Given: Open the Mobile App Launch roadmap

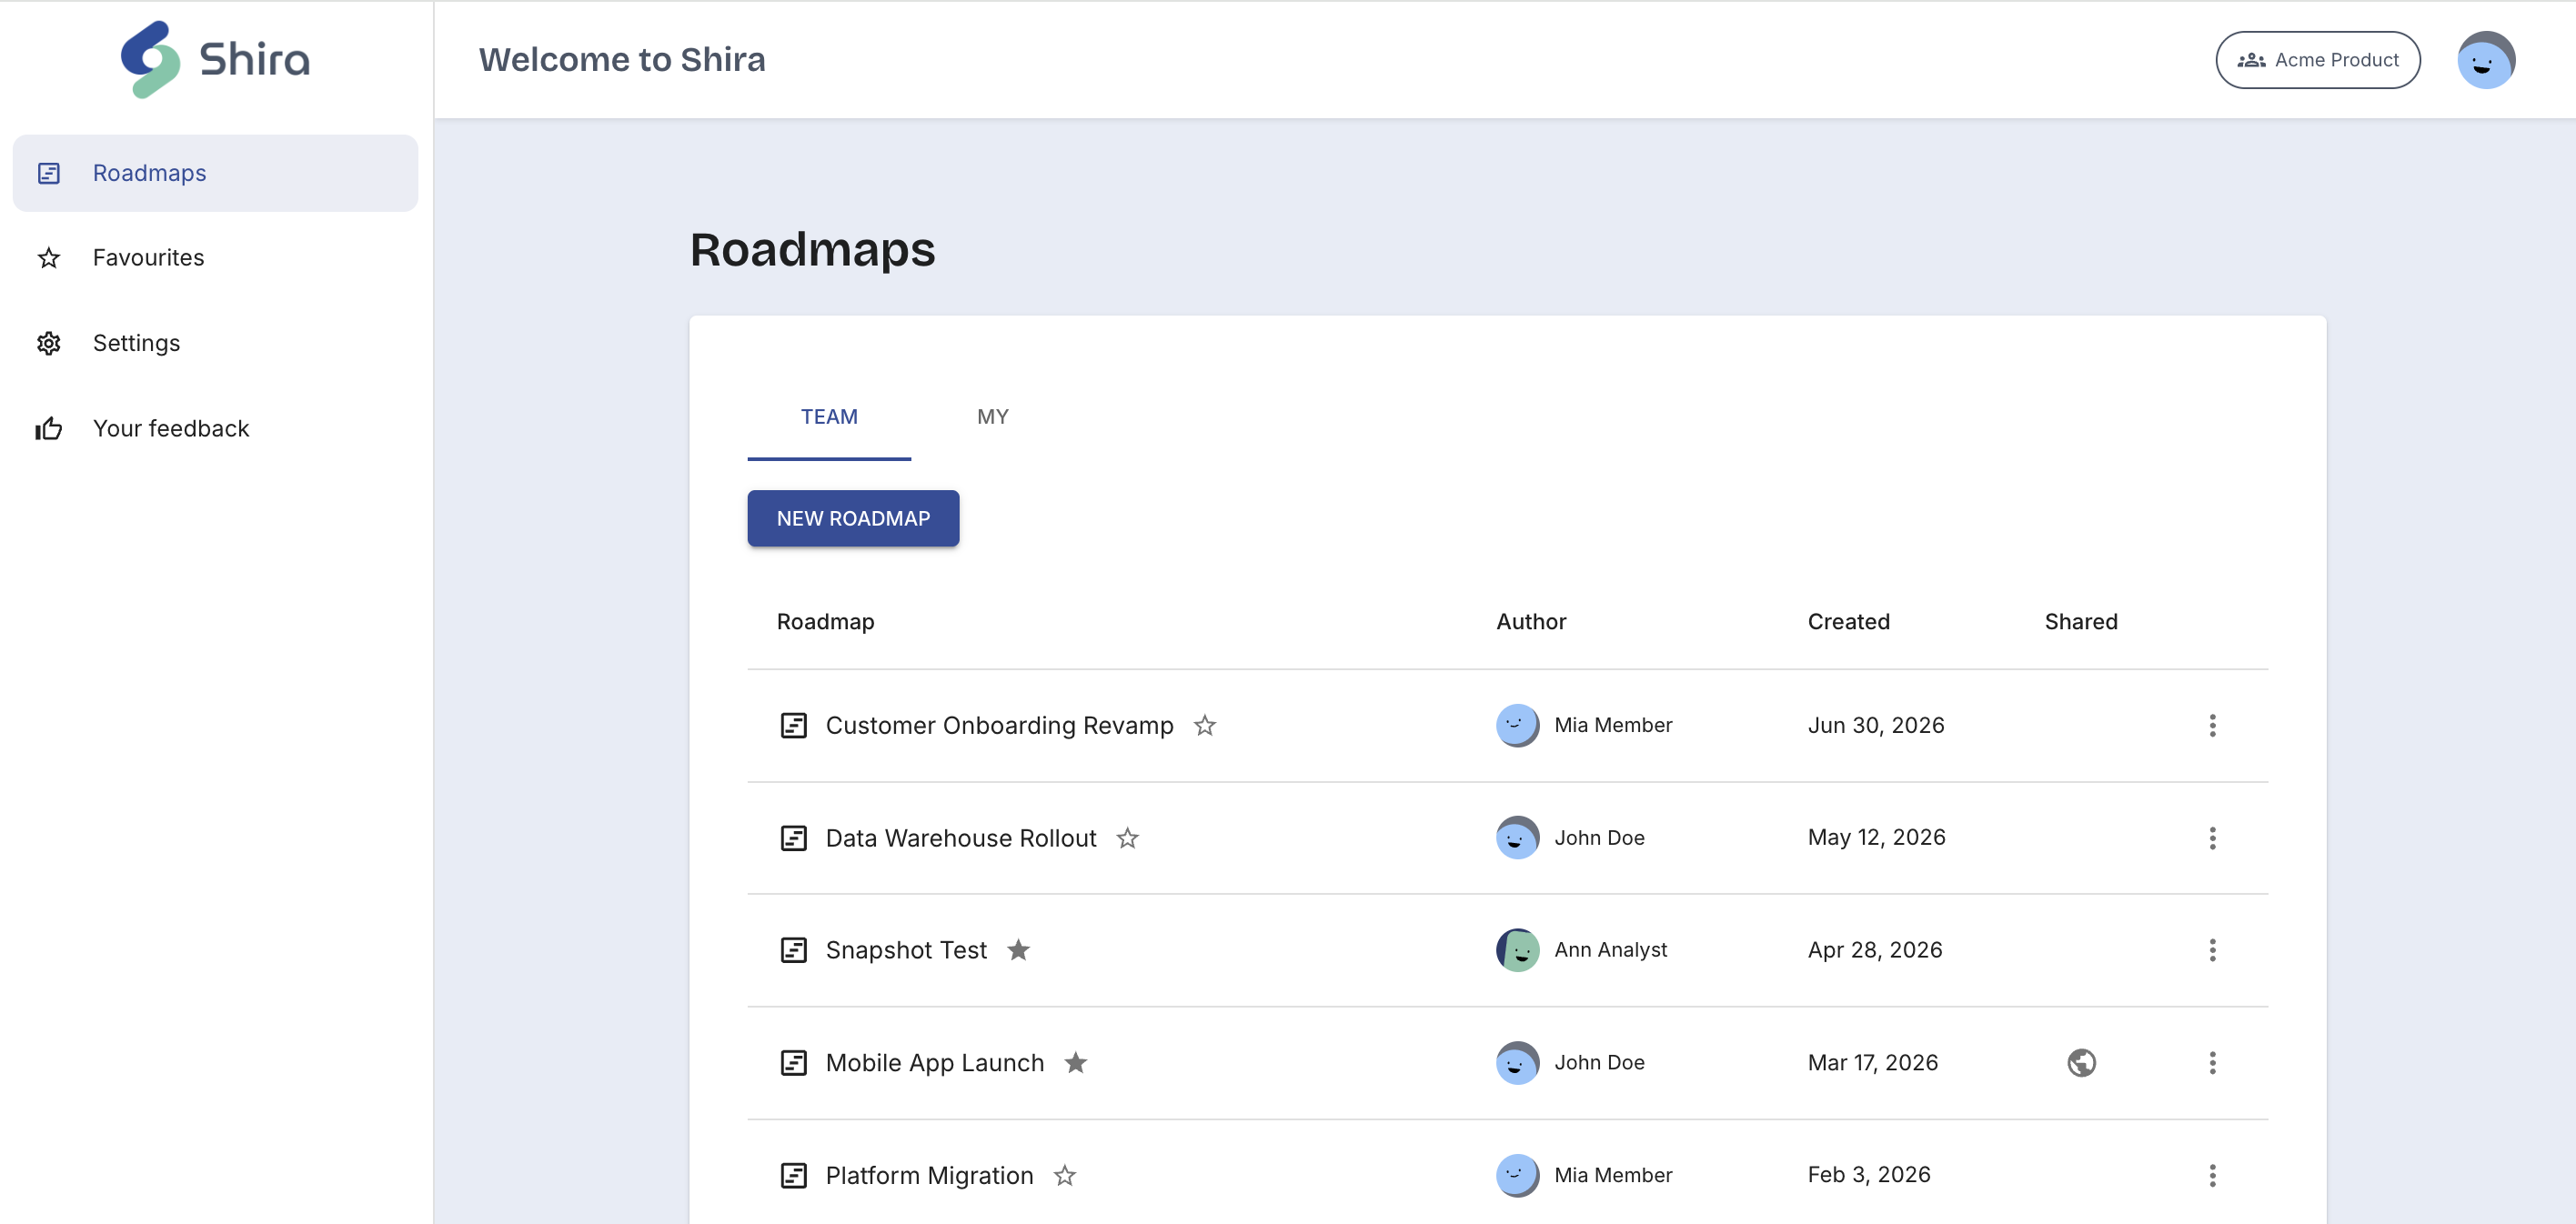Looking at the screenshot, I should point(934,1063).
